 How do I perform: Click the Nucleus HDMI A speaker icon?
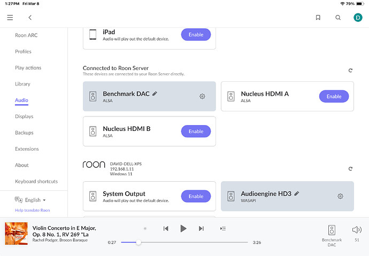pos(231,96)
